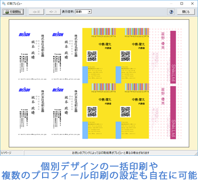Viewport: 198px width, 180px height.
Task: Select the bottom-left meison business card preview
Action: 32,111
